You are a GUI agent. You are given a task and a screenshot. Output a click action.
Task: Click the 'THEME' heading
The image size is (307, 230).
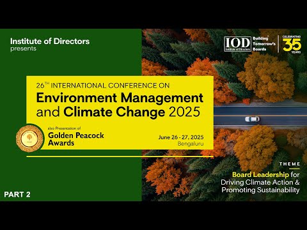290,164
